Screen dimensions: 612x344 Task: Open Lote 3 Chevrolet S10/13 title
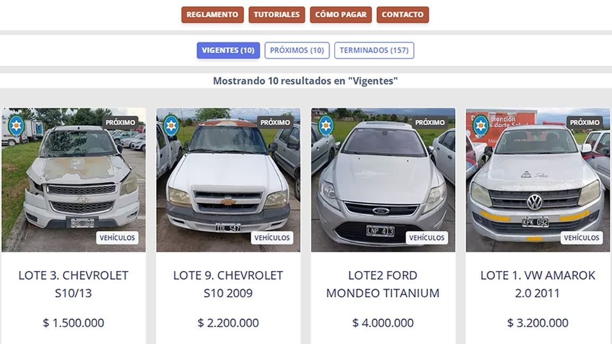tap(73, 284)
